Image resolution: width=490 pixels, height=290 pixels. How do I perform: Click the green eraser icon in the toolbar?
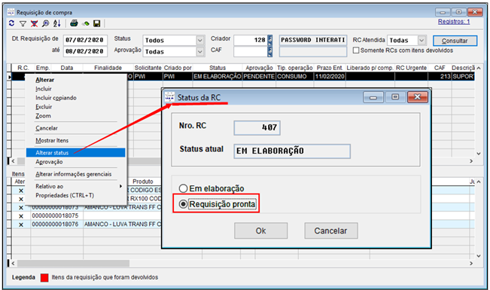pyautogui.click(x=86, y=23)
